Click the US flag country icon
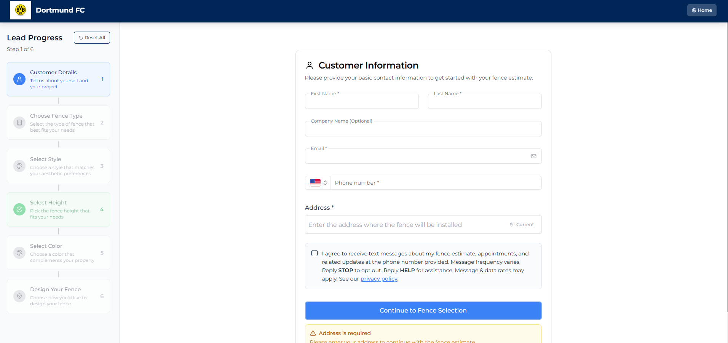This screenshot has height=343, width=728. (x=315, y=183)
